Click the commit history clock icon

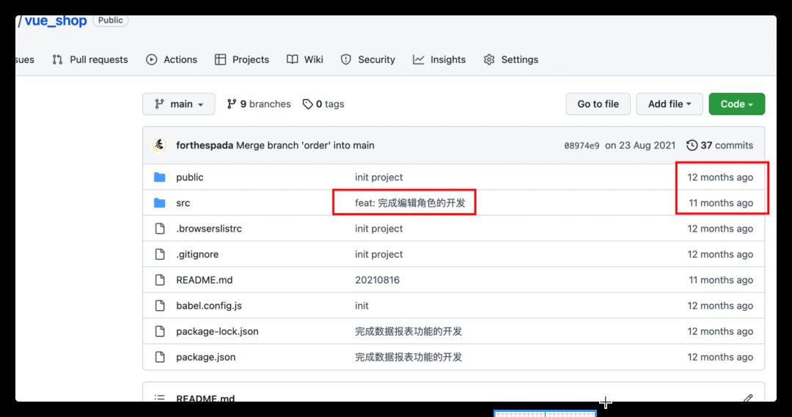coord(692,145)
